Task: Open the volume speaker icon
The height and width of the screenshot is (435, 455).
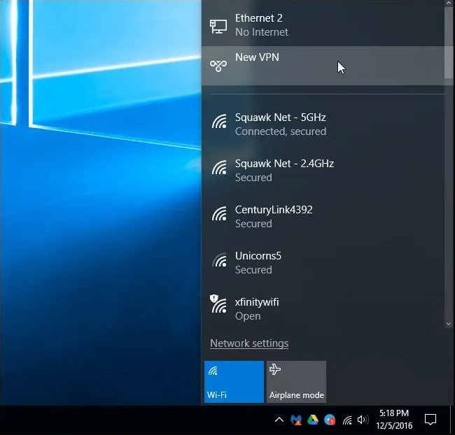Action: pyautogui.click(x=362, y=420)
